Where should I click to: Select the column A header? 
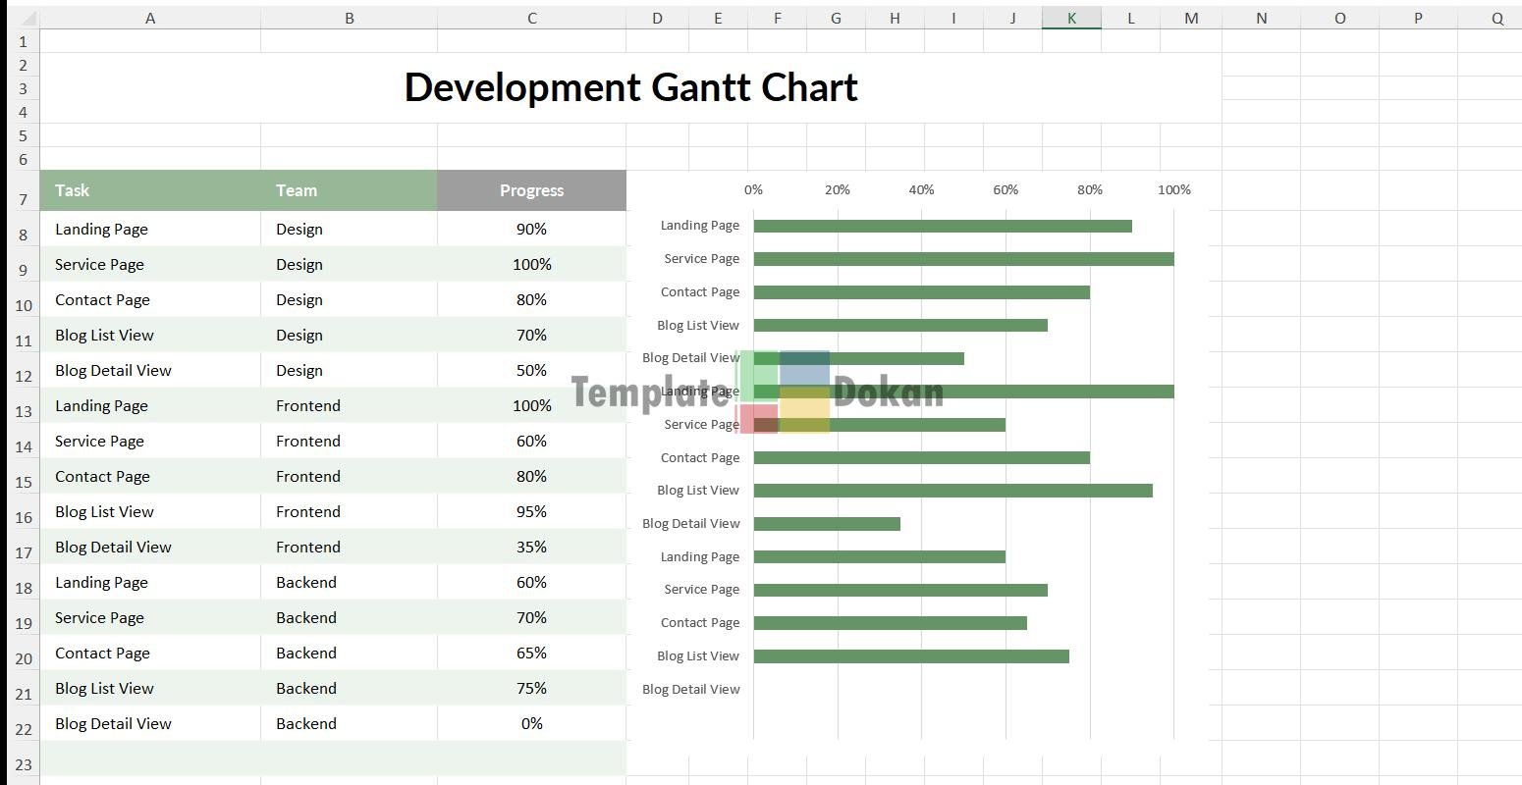pyautogui.click(x=149, y=18)
